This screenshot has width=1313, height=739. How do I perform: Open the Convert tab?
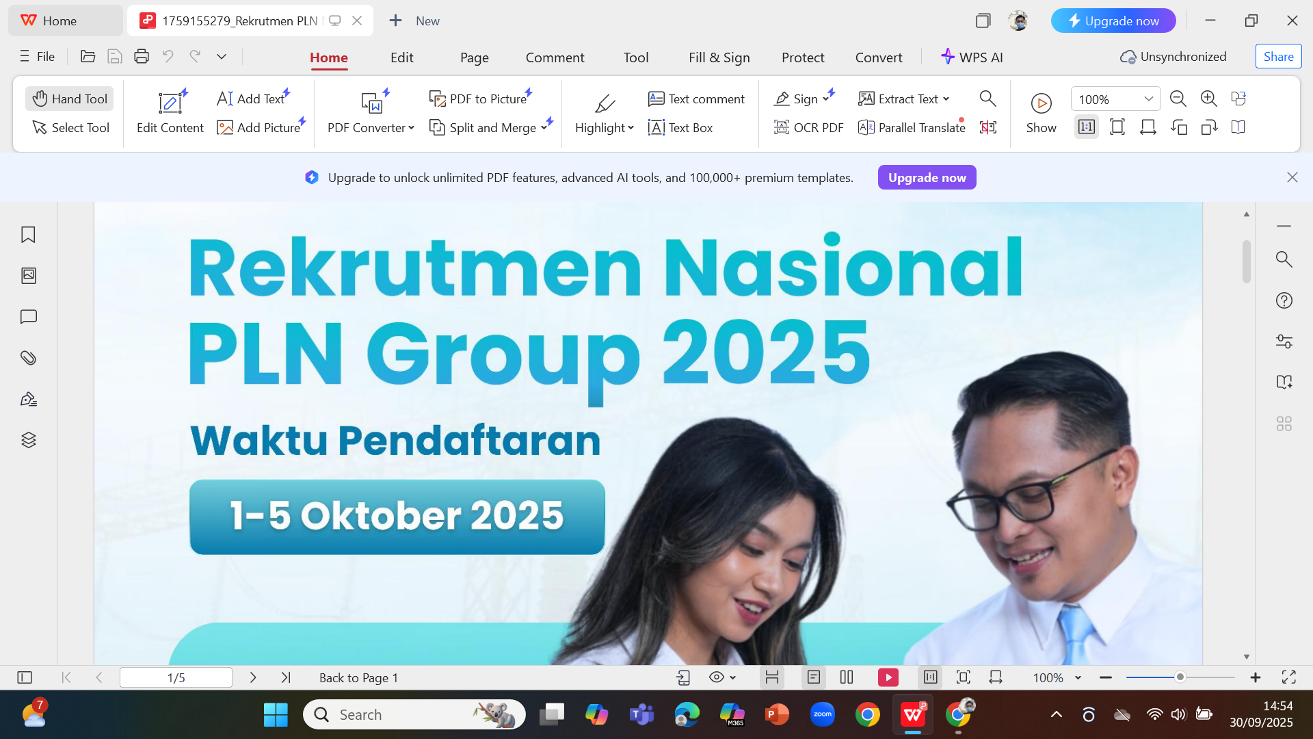(x=878, y=57)
